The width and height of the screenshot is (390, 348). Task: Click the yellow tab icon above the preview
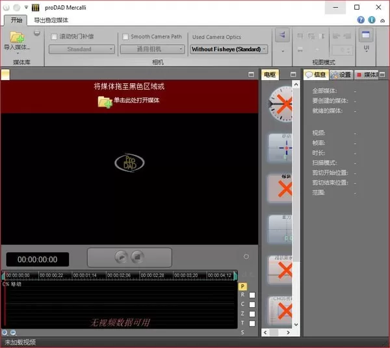tap(5, 74)
